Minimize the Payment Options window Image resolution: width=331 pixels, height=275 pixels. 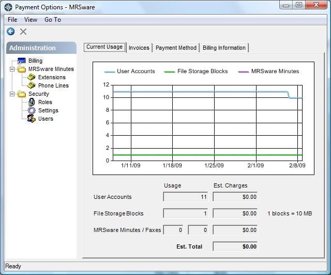click(x=286, y=5)
